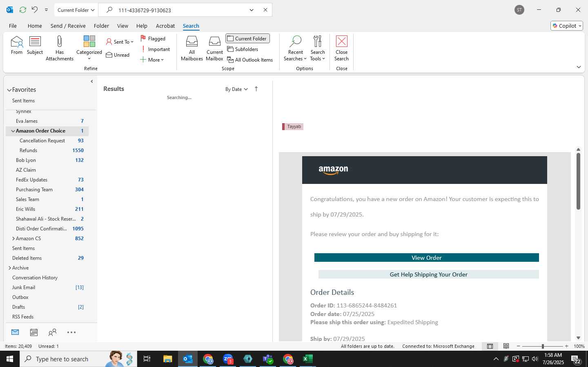Switch to Reading view status icon
The image size is (588, 367).
tap(506, 346)
